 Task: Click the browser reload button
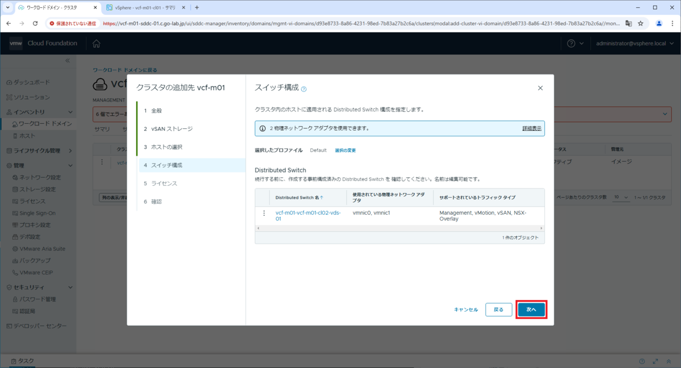35,23
